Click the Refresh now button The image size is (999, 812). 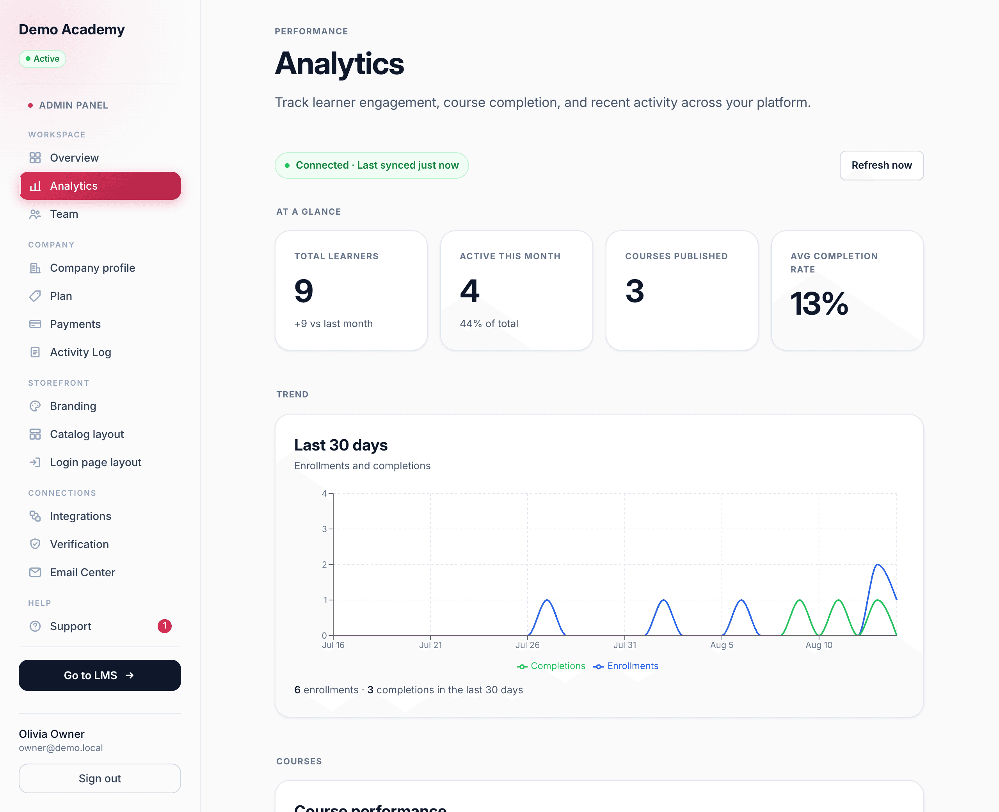[881, 165]
